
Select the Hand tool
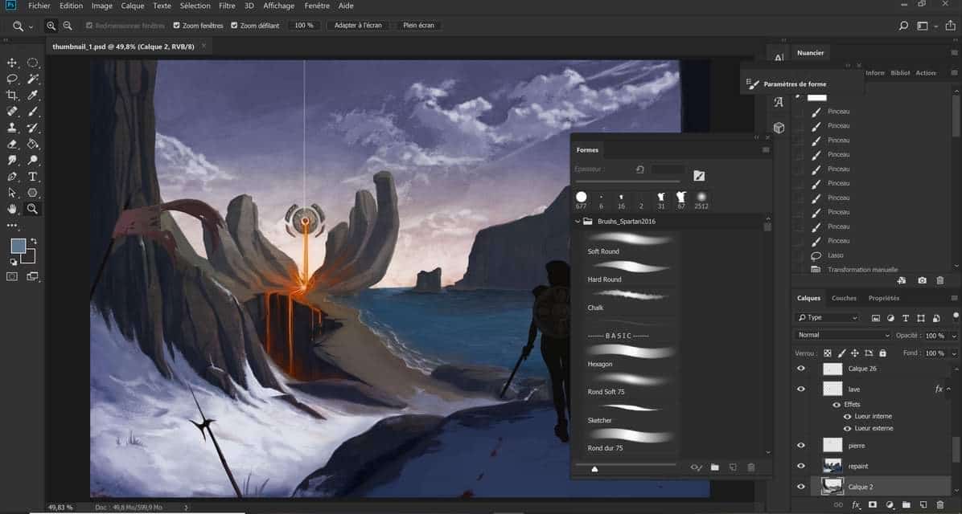(12, 209)
